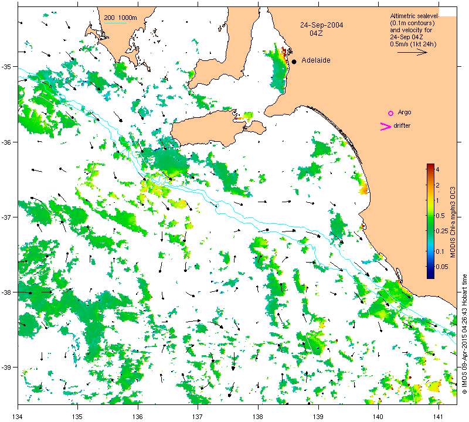This screenshot has height=422, width=469.
Task: Click the colorbar value label 0.1
Action: coord(440,251)
